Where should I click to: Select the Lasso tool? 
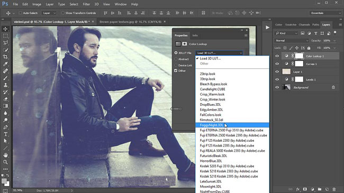click(x=5, y=43)
